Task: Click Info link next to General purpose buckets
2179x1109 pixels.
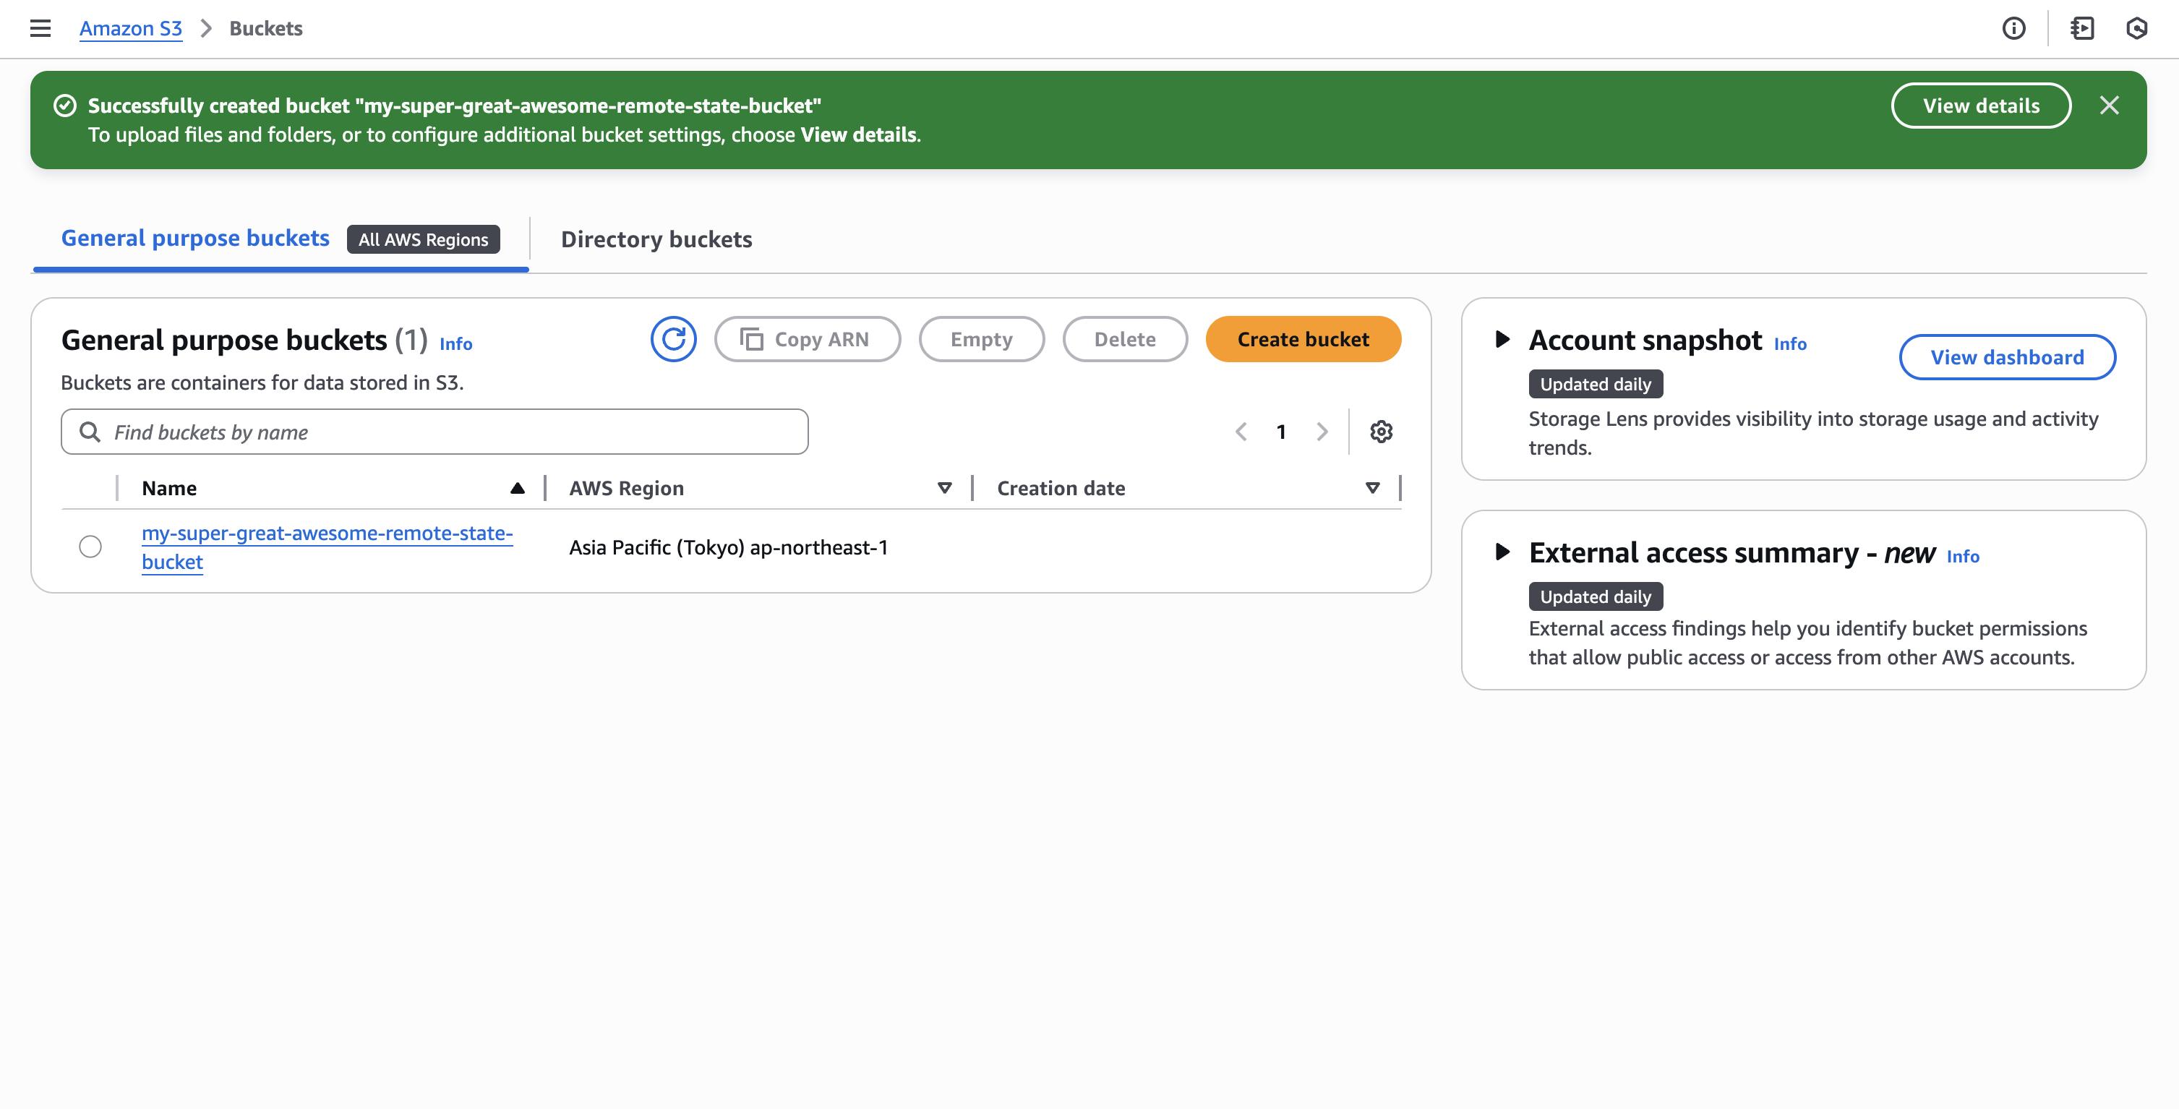Action: [455, 343]
